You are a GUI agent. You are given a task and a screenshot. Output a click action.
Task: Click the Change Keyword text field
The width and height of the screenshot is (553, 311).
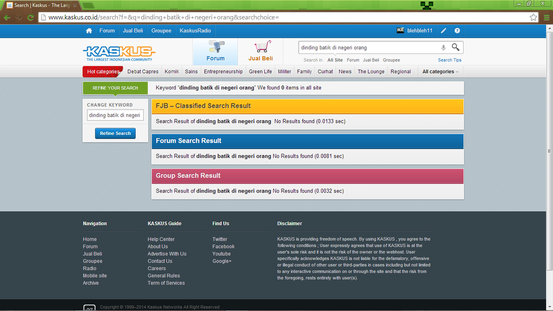pyautogui.click(x=115, y=115)
